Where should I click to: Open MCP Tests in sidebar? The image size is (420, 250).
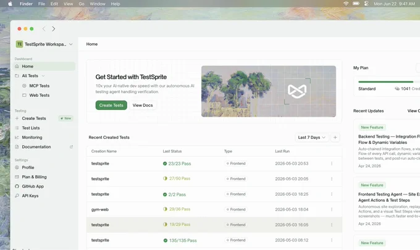[40, 86]
